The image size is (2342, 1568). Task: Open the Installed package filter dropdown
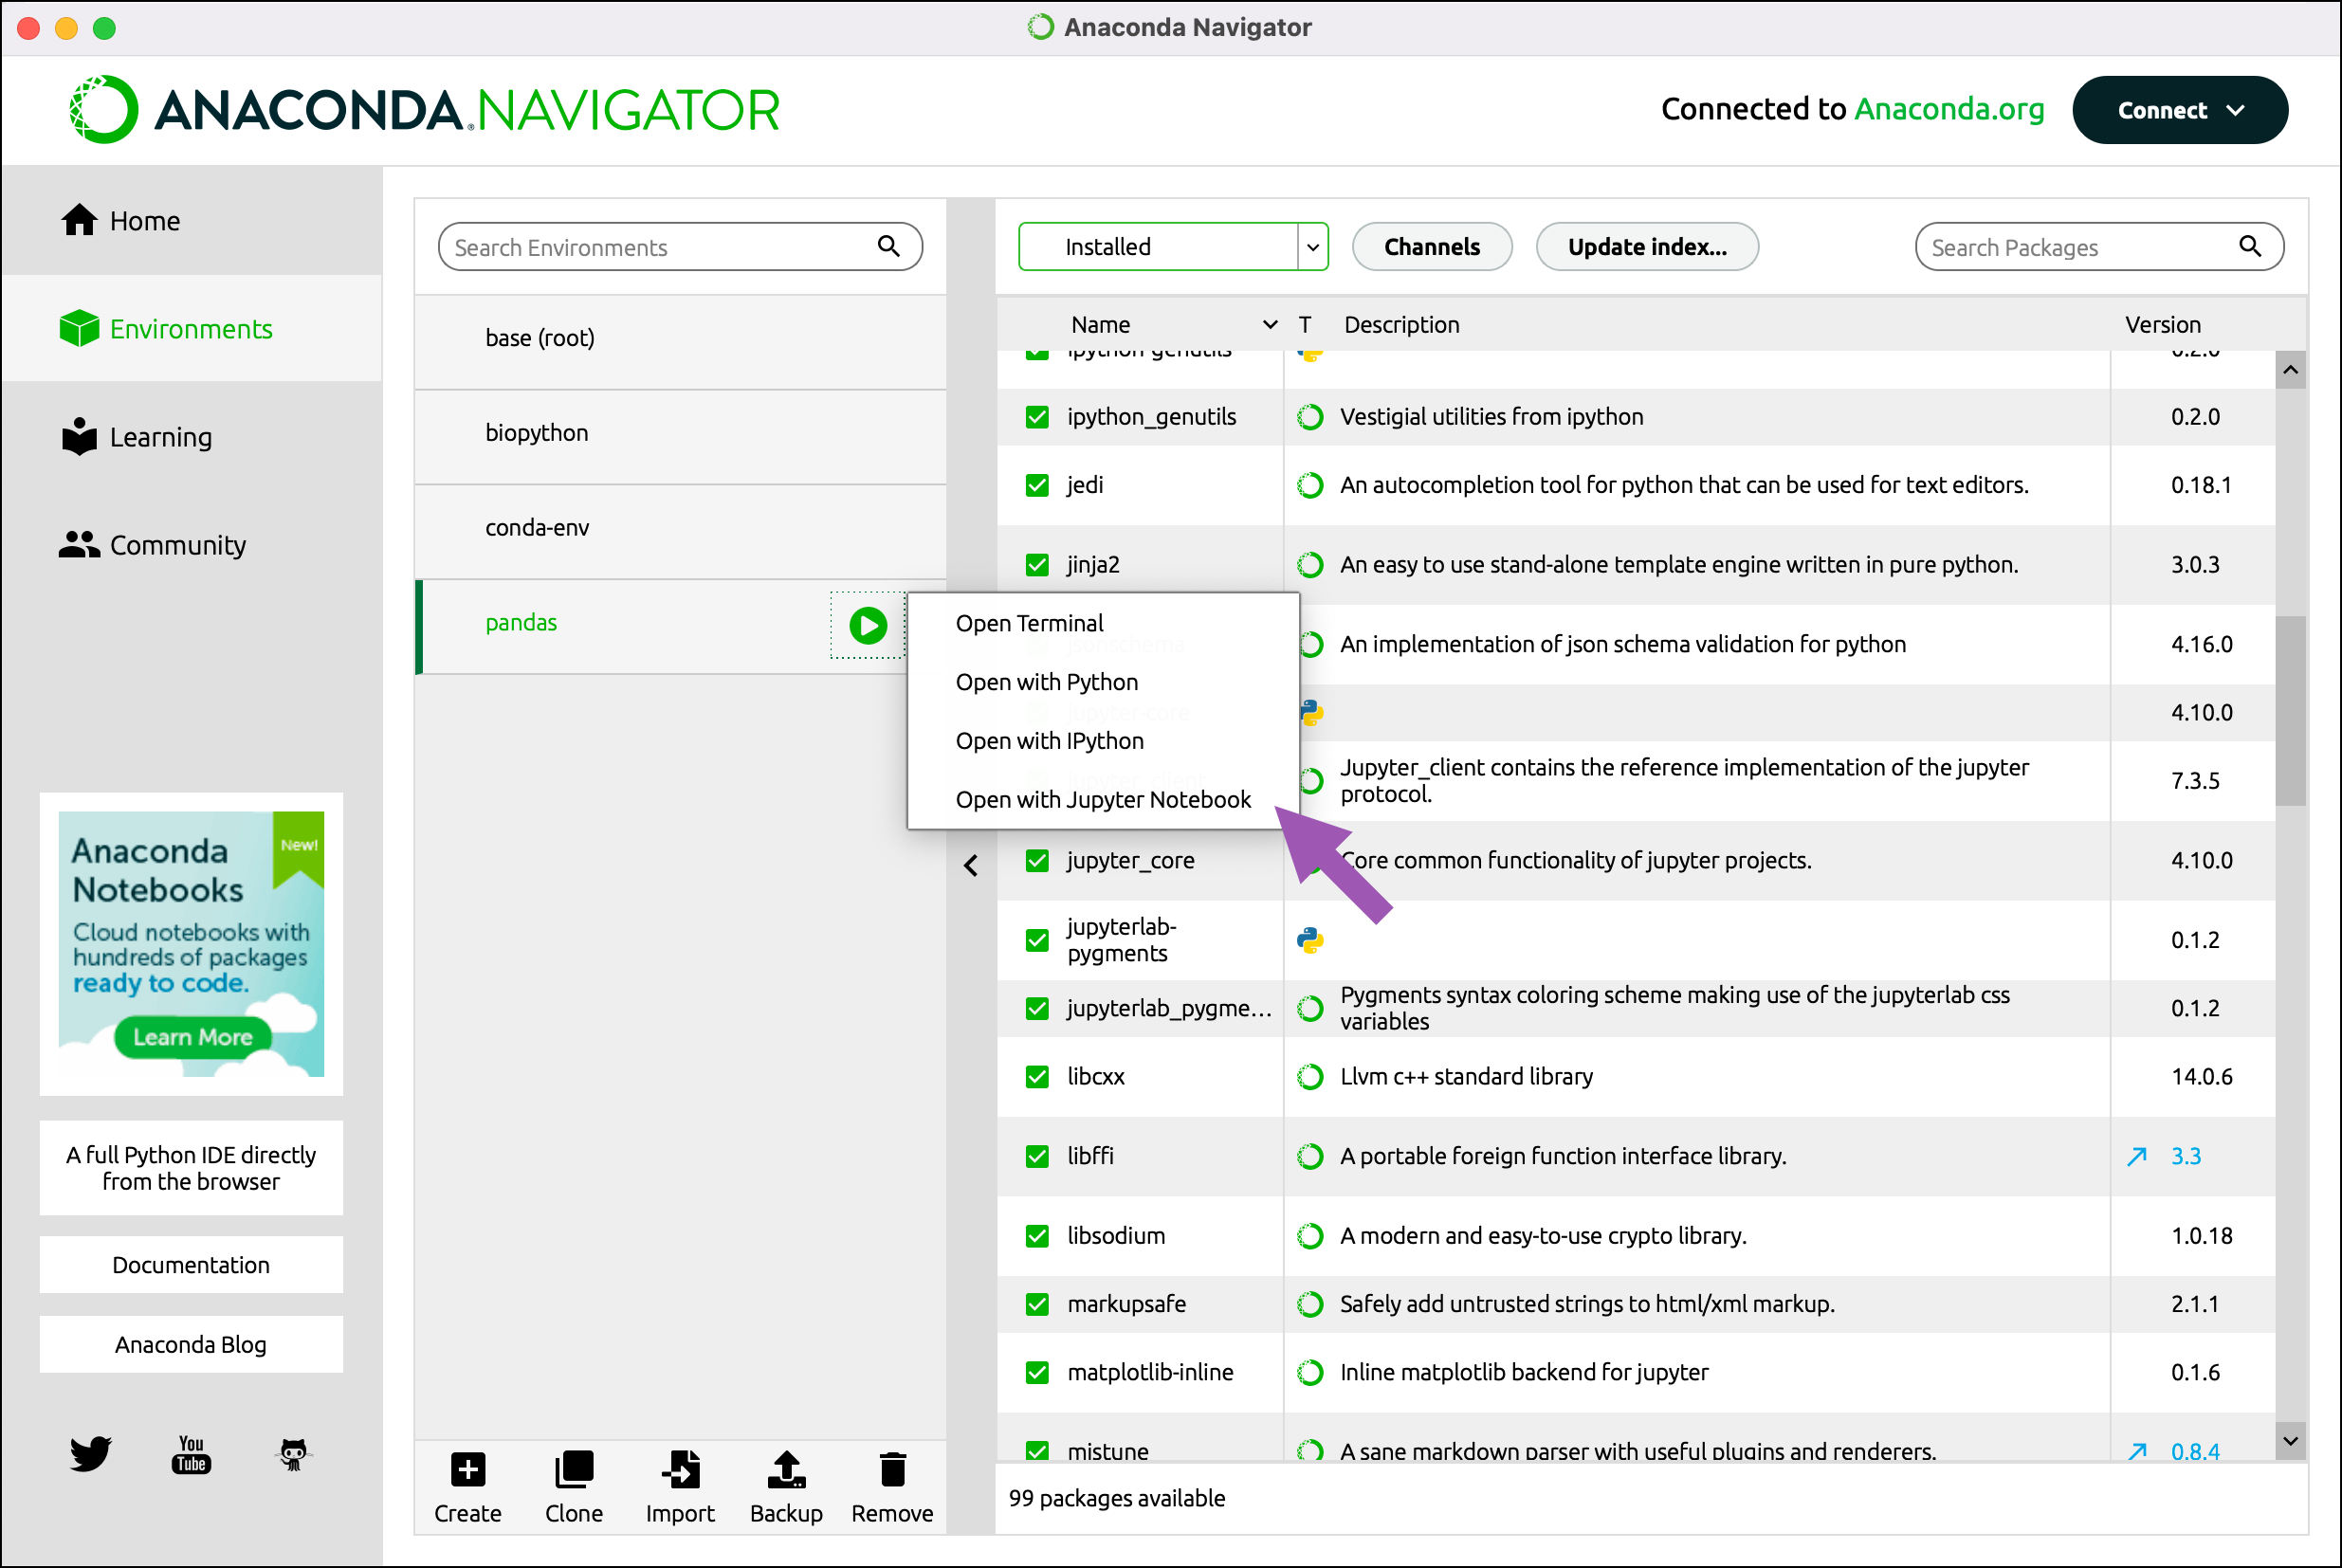tap(1172, 247)
